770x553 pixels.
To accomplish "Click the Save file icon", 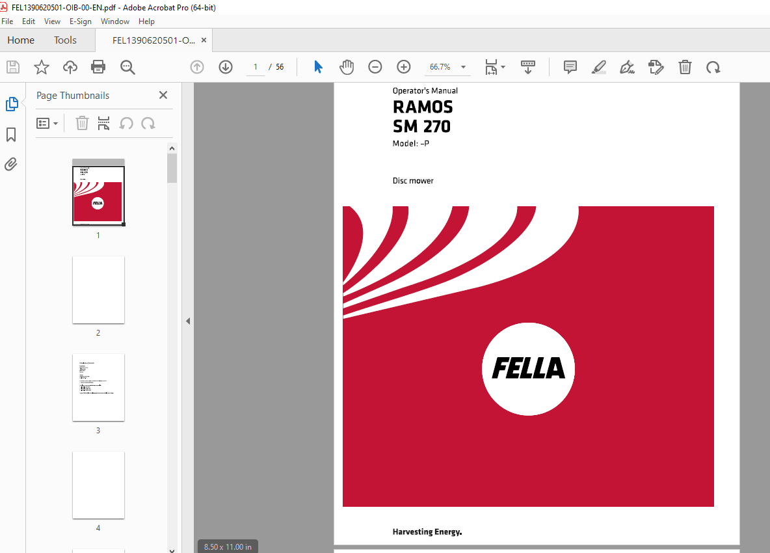I will (12, 67).
